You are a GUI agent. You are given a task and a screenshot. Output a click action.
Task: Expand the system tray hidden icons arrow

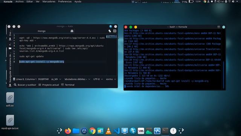click(x=237, y=2)
